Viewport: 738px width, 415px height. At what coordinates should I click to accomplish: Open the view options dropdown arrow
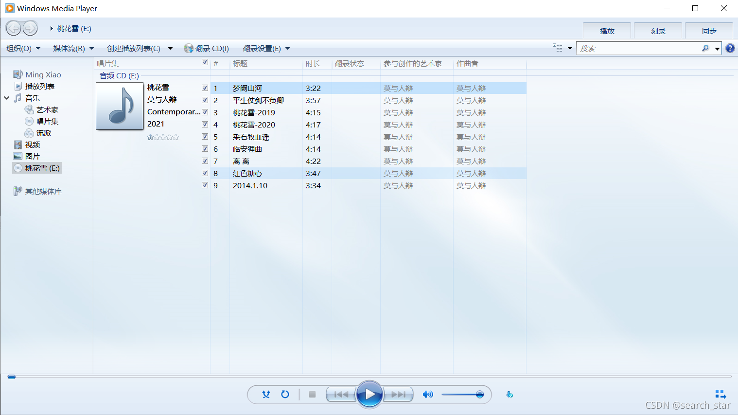(570, 48)
